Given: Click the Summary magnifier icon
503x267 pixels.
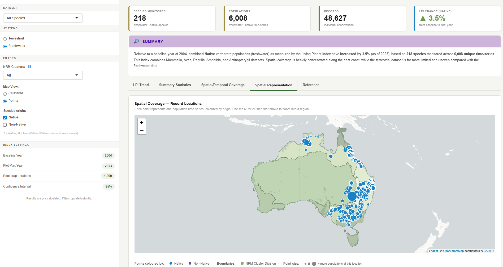Looking at the screenshot, I should tap(136, 41).
